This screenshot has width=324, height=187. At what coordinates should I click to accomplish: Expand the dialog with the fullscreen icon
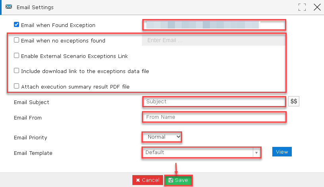(x=302, y=7)
